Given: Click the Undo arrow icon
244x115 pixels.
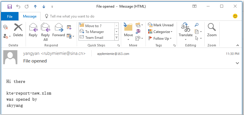Looking at the screenshot, I should click(x=18, y=6).
